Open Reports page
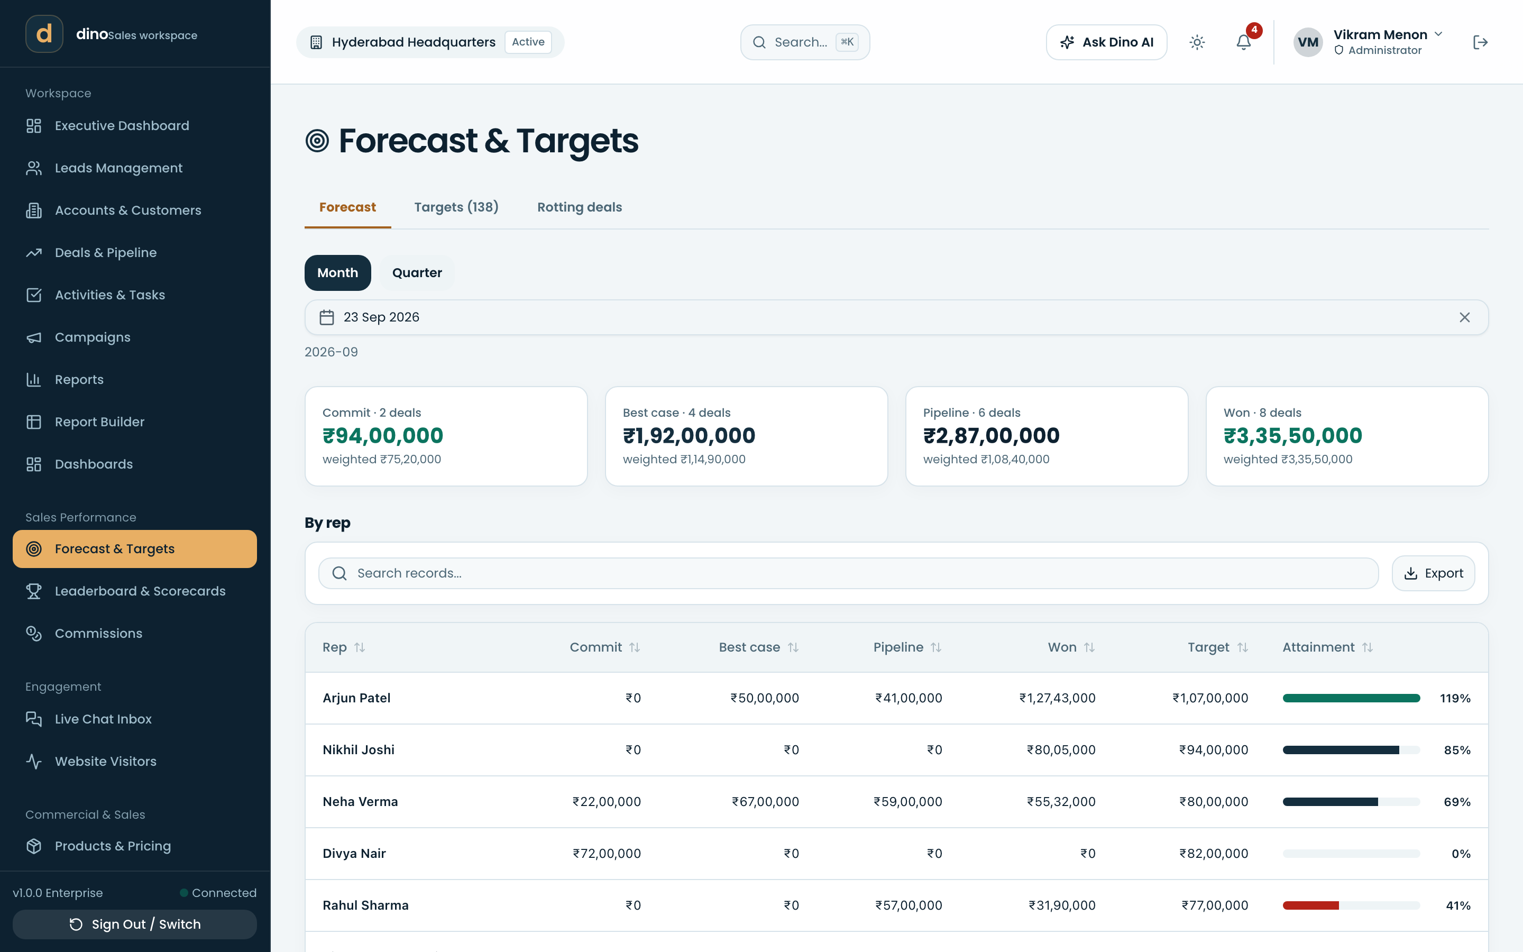 pos(135,380)
